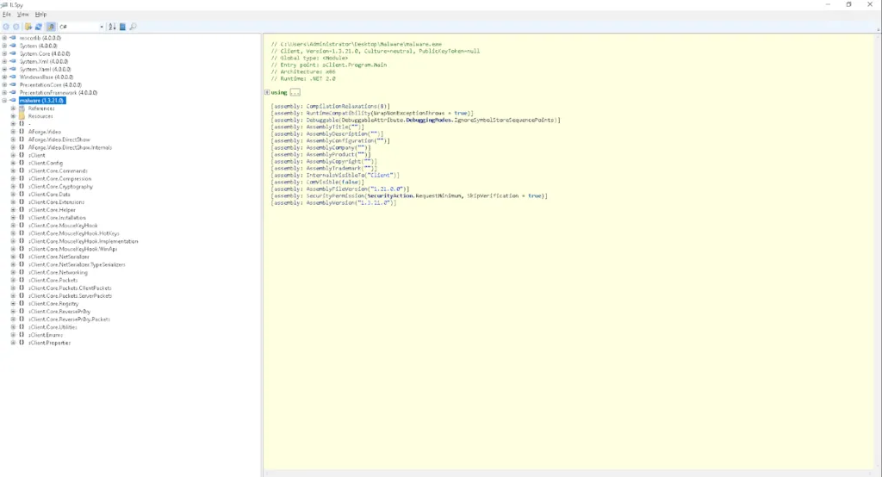Toggle the highlighted show internal types button
Viewport: 882px width, 477px height.
click(x=51, y=27)
